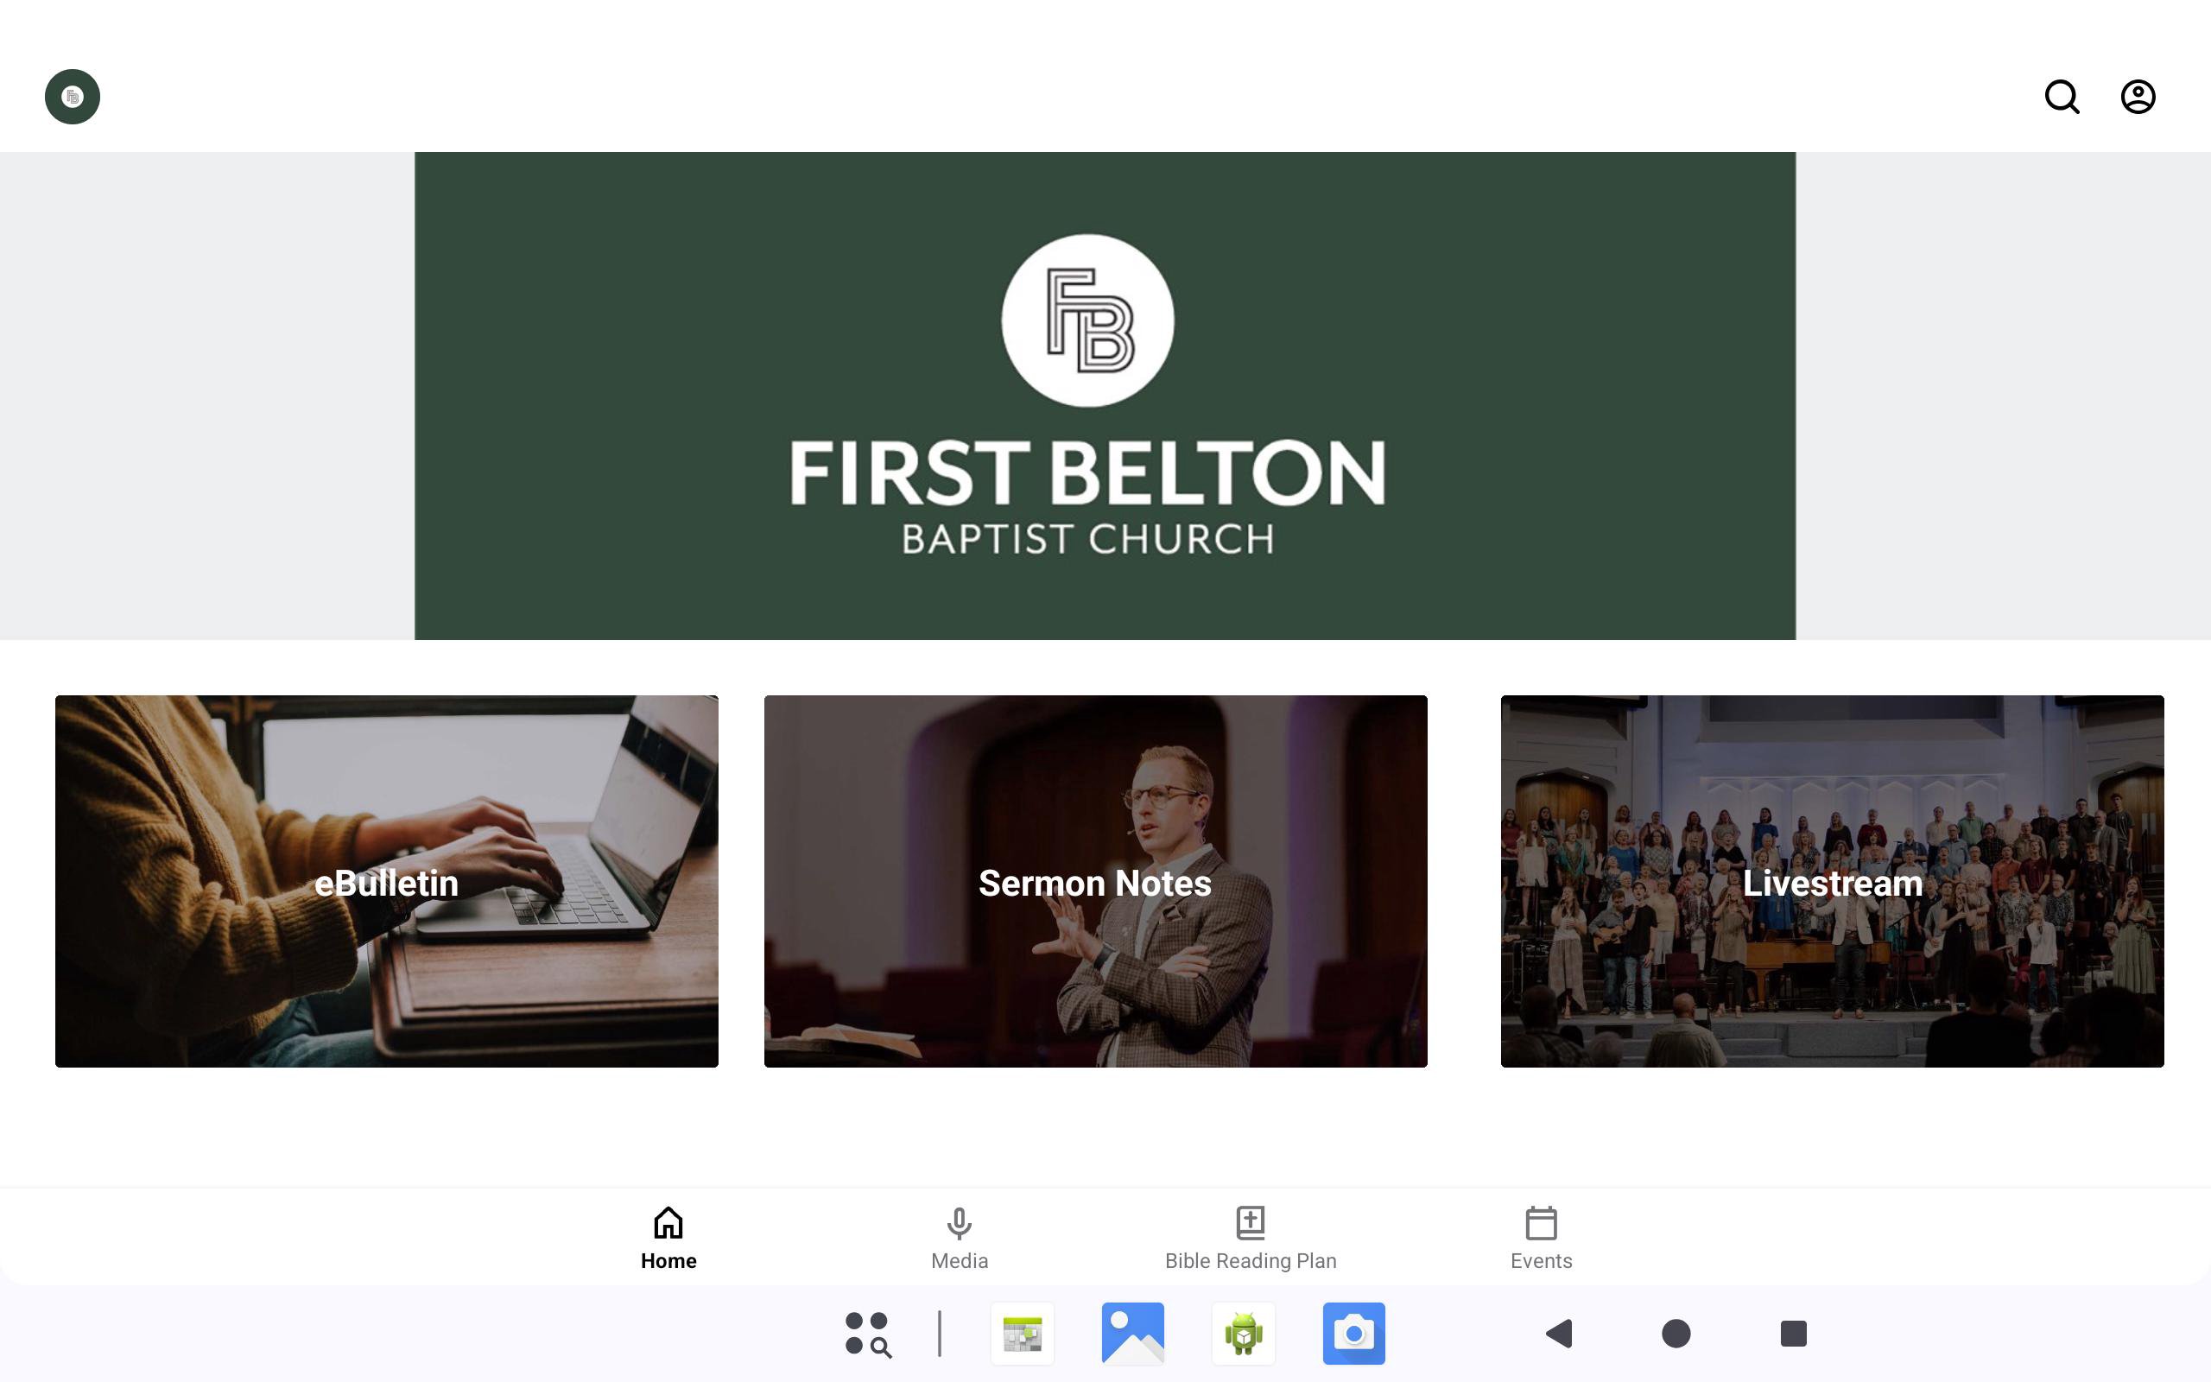Tap the Events calendar icon
The height and width of the screenshot is (1382, 2211).
(1542, 1222)
